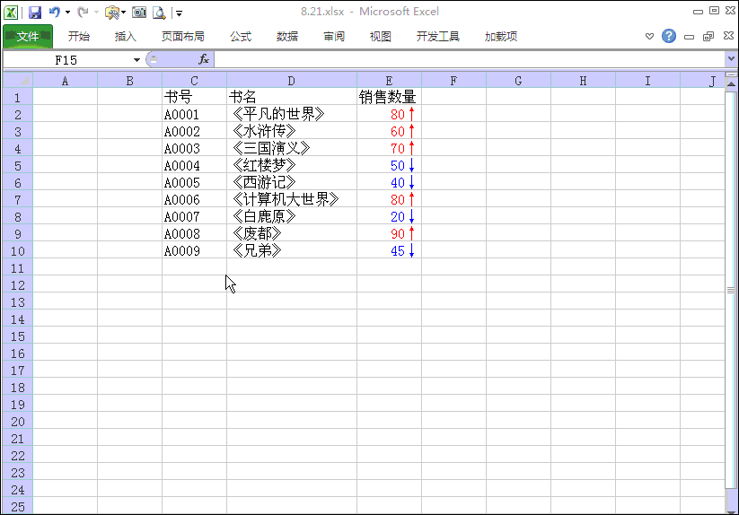Open the Excel Help question mark icon
This screenshot has width=739, height=515.
(669, 37)
